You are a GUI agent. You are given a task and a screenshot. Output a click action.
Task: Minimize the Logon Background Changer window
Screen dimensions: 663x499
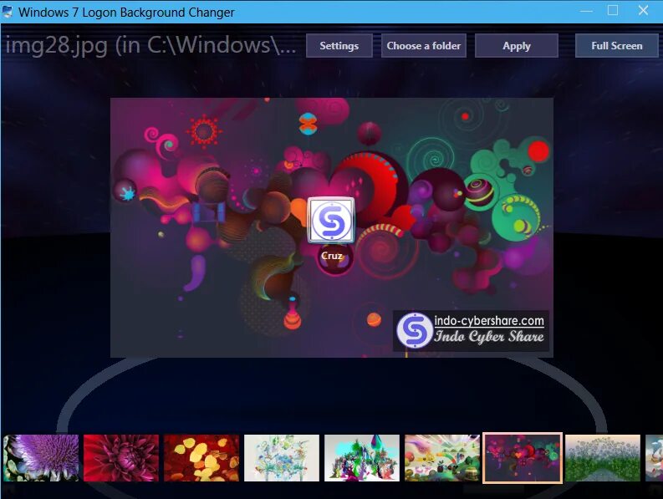click(586, 11)
